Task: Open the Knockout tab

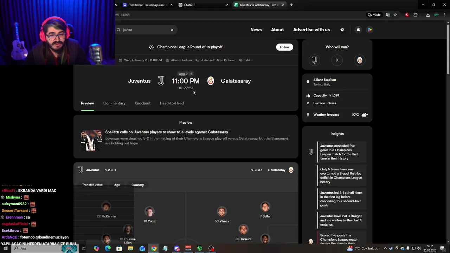Action: pyautogui.click(x=142, y=103)
